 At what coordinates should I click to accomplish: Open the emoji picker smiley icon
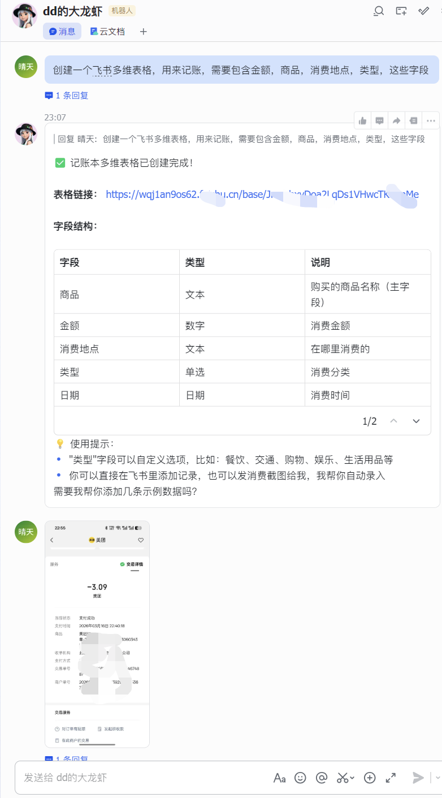pos(301,778)
